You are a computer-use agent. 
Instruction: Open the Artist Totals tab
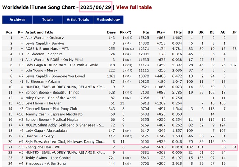pyautogui.click(x=78, y=20)
